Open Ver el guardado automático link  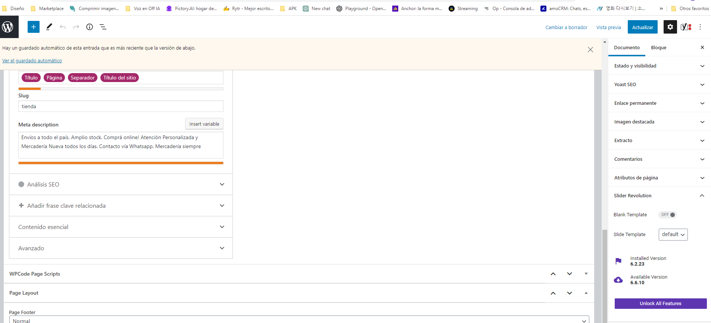(32, 60)
